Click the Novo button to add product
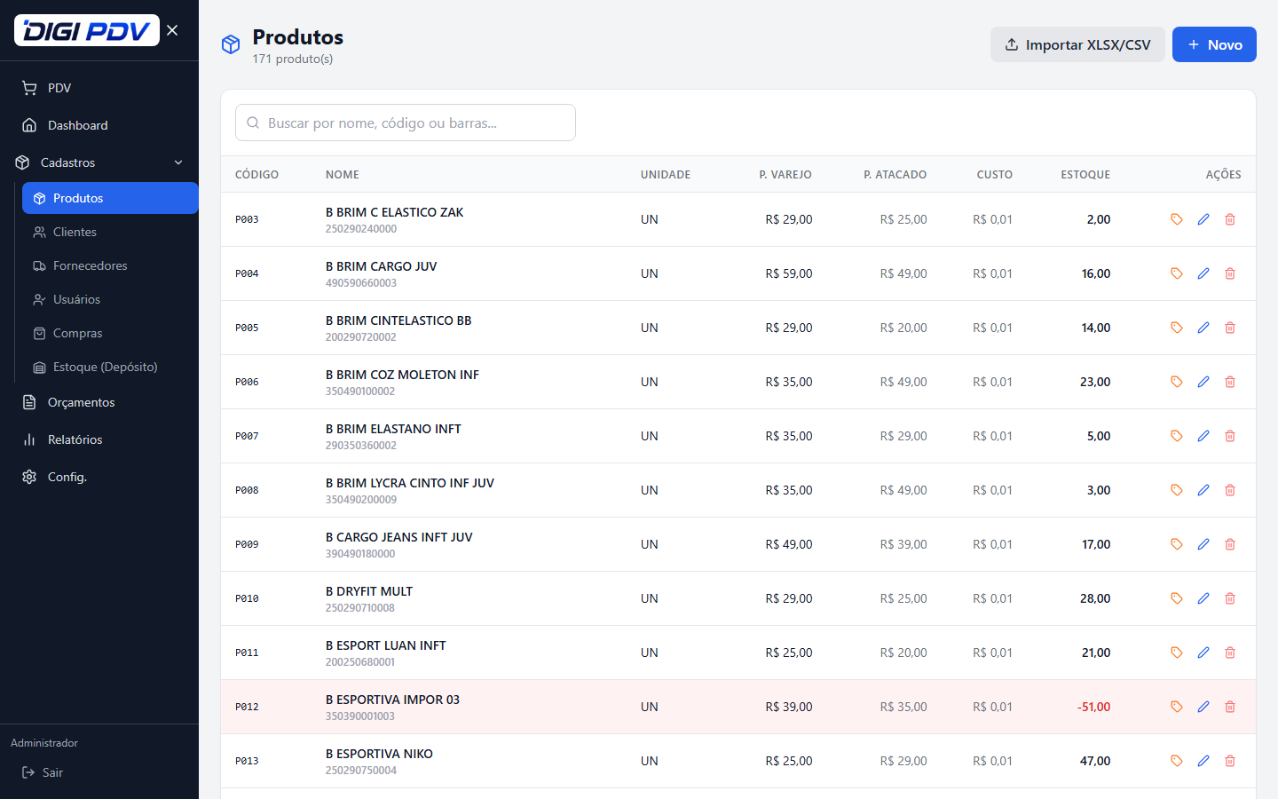Screen dimensions: 1278x799 coord(1214,44)
